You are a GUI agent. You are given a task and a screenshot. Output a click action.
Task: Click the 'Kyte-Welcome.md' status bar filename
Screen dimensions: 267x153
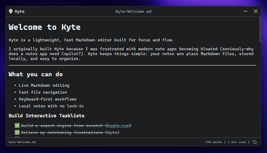point(22,142)
